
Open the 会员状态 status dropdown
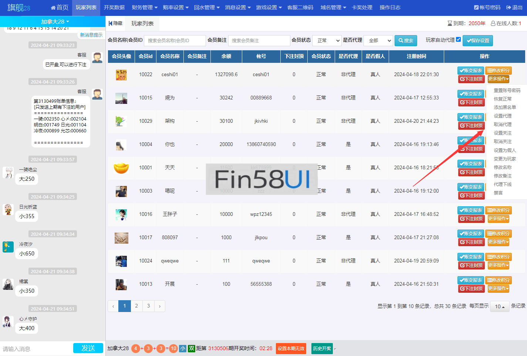tap(327, 41)
